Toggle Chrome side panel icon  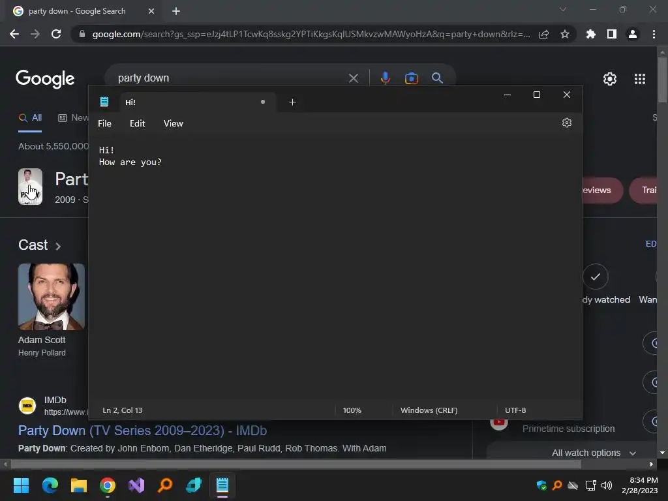click(611, 34)
